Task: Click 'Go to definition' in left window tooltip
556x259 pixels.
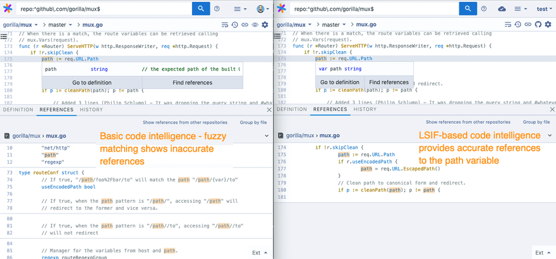Action: [x=92, y=83]
